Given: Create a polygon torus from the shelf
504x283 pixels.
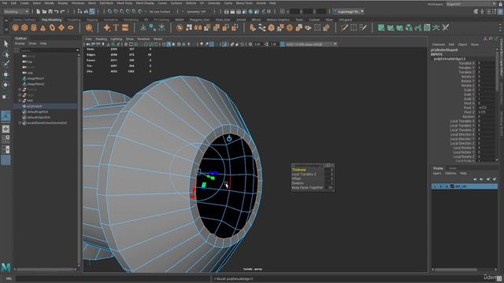Looking at the screenshot, I should tap(52, 28).
